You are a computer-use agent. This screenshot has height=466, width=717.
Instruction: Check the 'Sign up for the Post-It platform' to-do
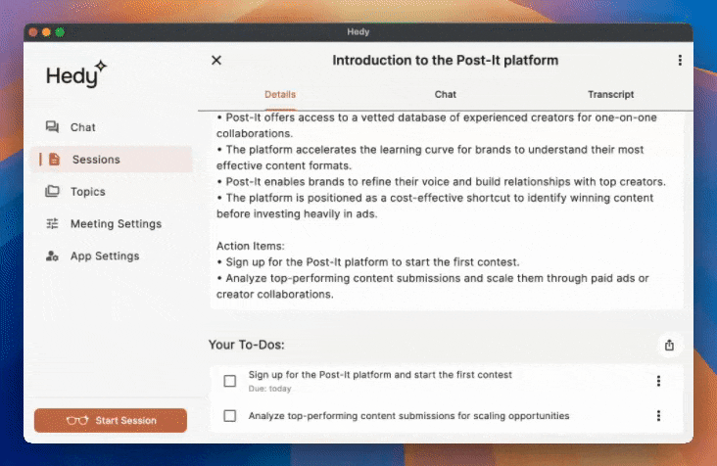click(x=230, y=381)
